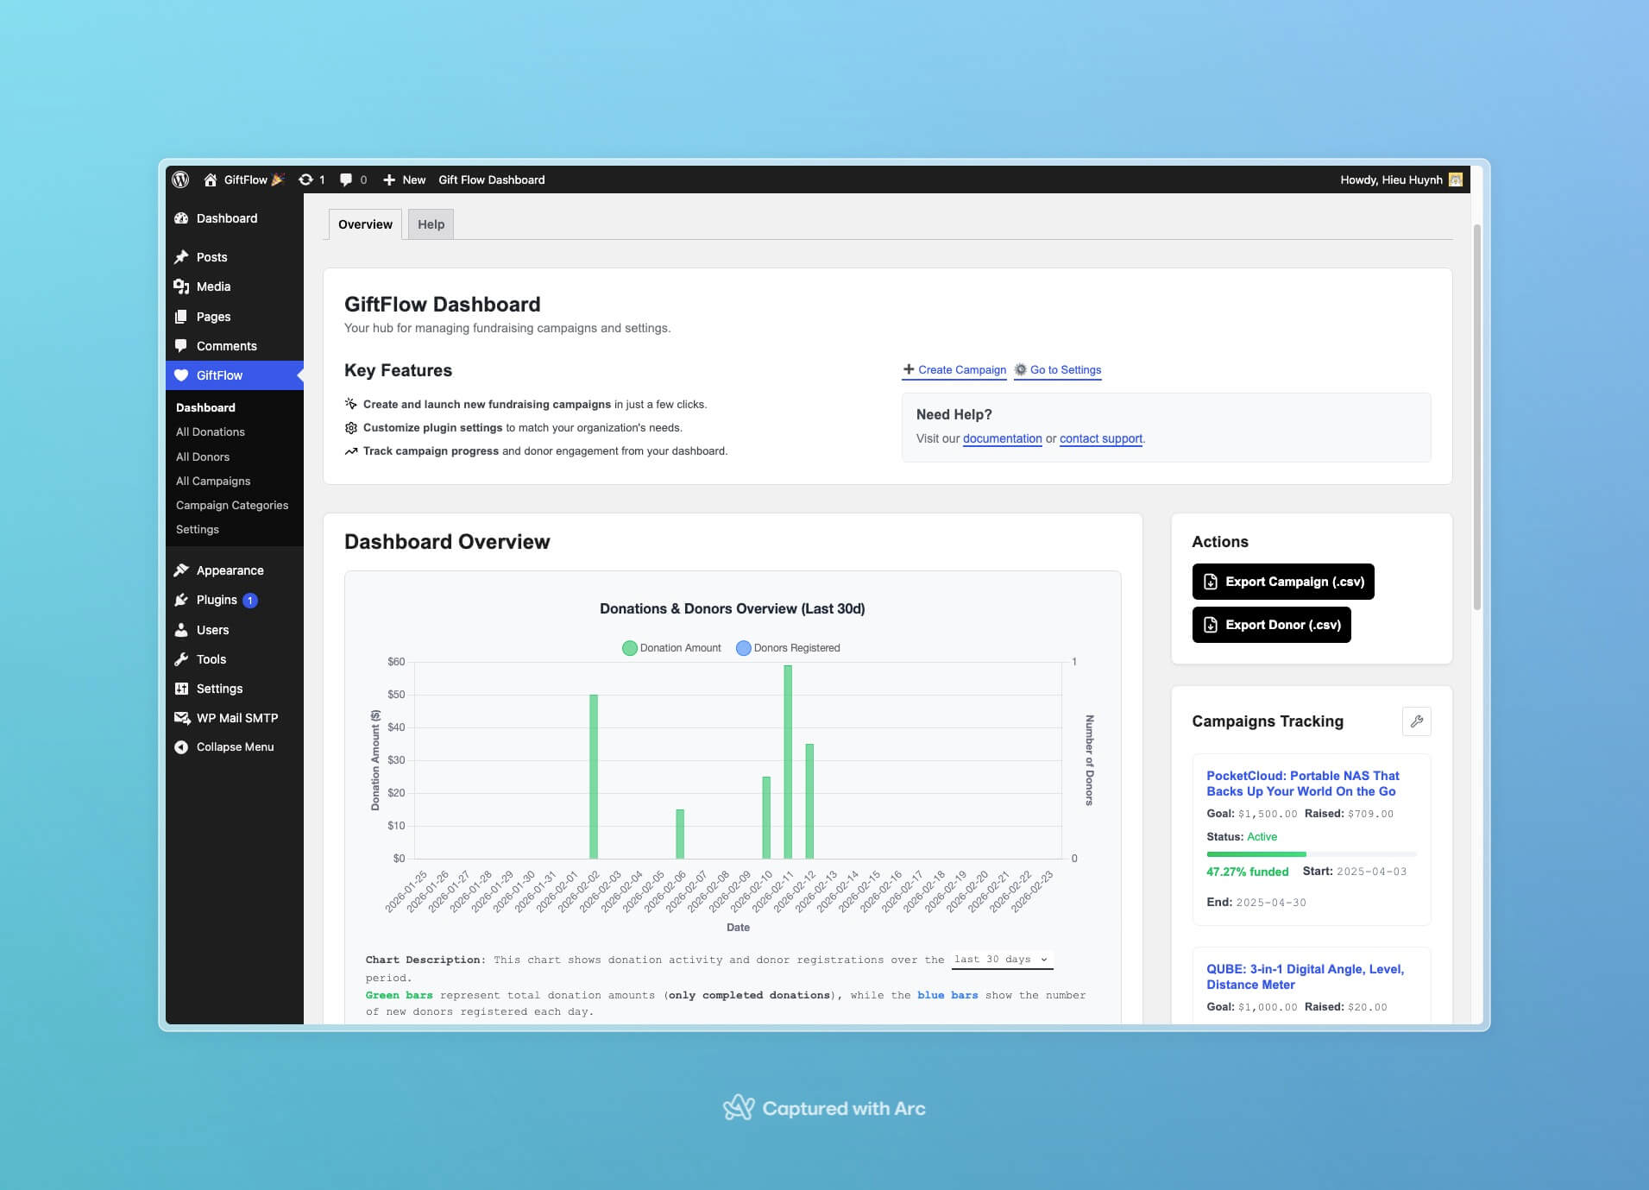Screen dimensions: 1649x1190
Task: Open All Donations submenu item
Action: click(x=211, y=431)
